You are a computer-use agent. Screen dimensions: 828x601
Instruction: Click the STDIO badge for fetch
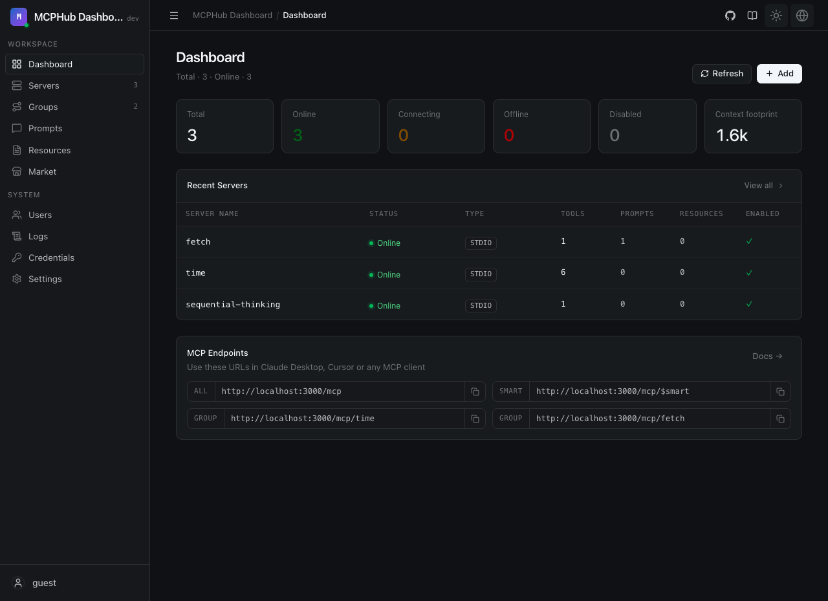coord(481,243)
